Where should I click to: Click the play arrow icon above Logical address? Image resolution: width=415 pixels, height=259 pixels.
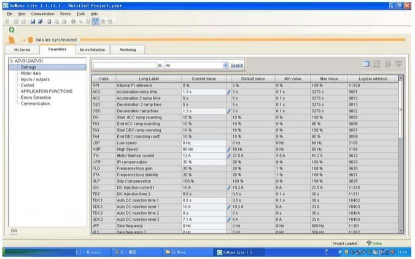point(388,64)
